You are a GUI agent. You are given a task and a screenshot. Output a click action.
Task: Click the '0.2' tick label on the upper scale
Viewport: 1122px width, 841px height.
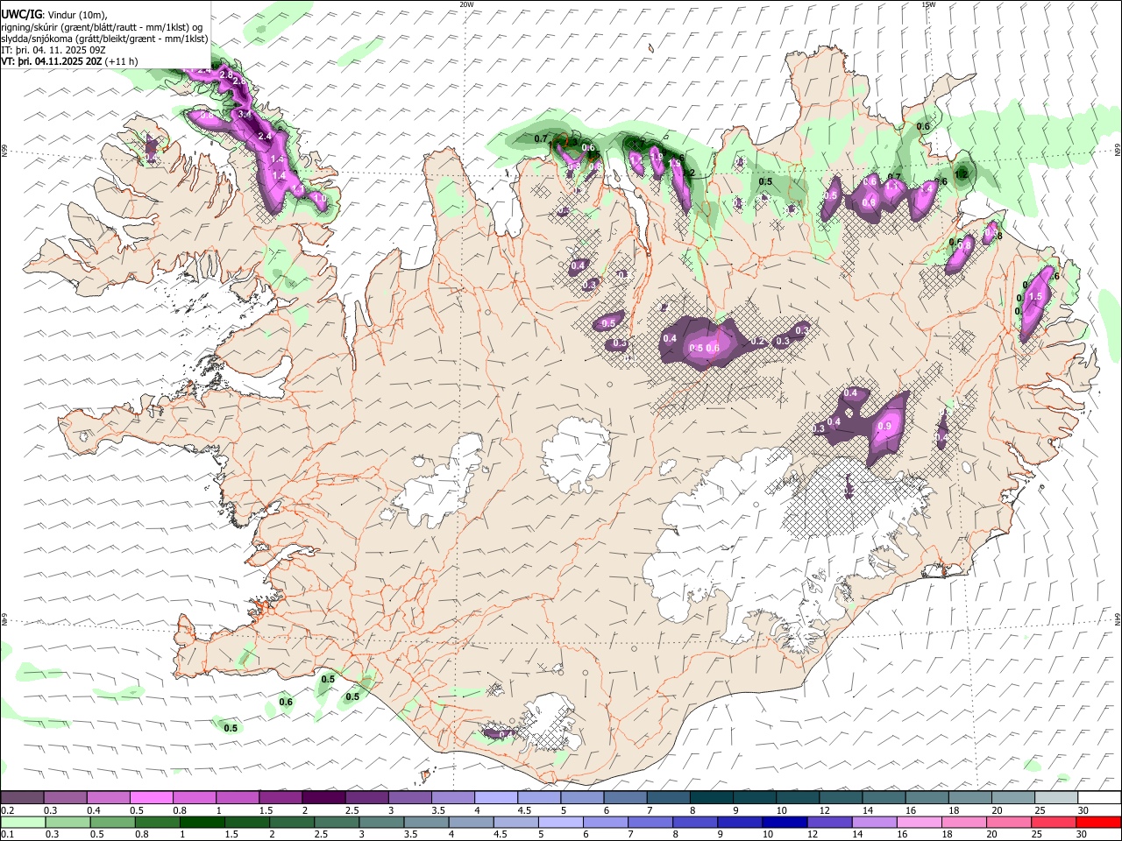(x=8, y=810)
